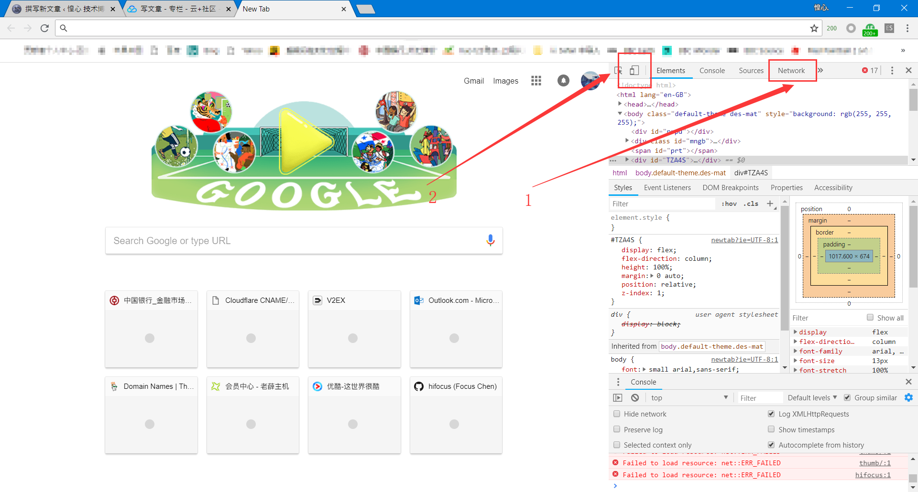Open the Network tab

[x=791, y=70]
